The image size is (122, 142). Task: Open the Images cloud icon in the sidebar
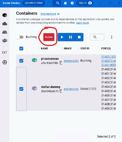pyautogui.click(x=5, y=24)
